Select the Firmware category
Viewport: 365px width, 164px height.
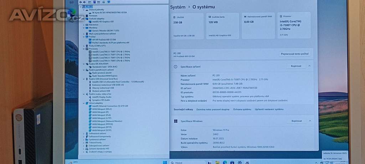tap(91, 16)
